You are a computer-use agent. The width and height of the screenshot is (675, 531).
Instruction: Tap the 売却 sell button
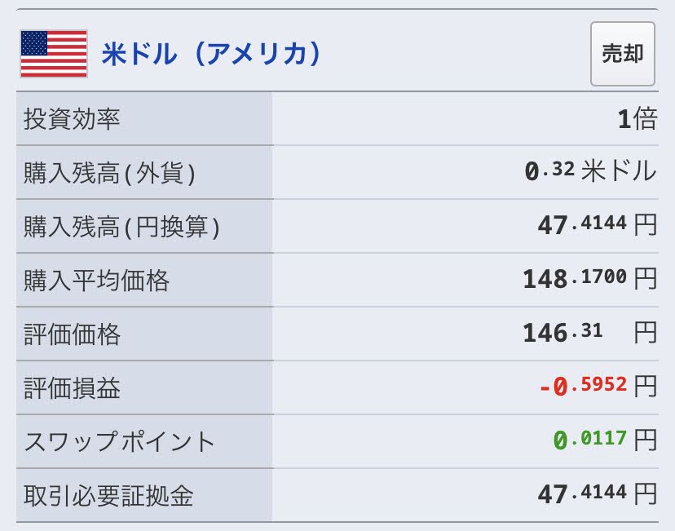[x=623, y=54]
